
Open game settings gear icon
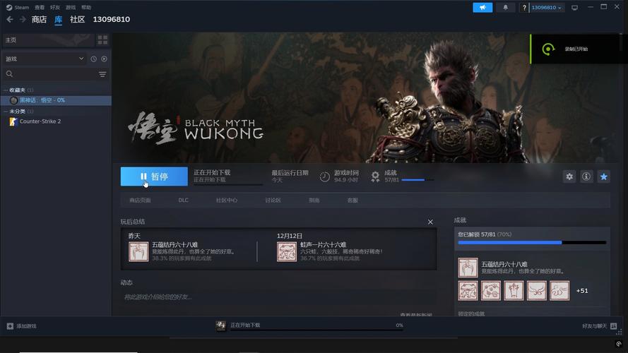tap(569, 176)
